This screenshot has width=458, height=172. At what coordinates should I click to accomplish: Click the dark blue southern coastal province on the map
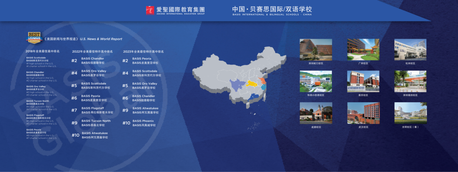tap(254, 97)
